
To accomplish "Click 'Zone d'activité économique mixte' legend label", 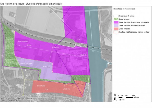I will click(x=132, y=25).
